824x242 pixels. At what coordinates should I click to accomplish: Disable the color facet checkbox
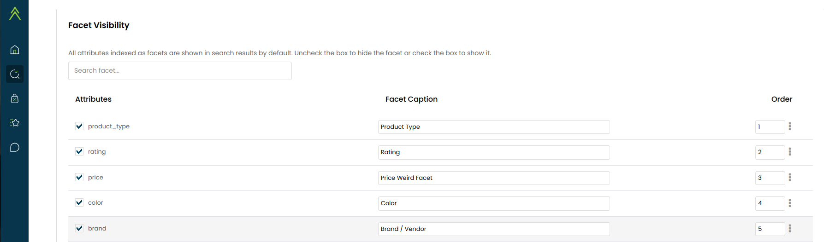[x=79, y=202]
